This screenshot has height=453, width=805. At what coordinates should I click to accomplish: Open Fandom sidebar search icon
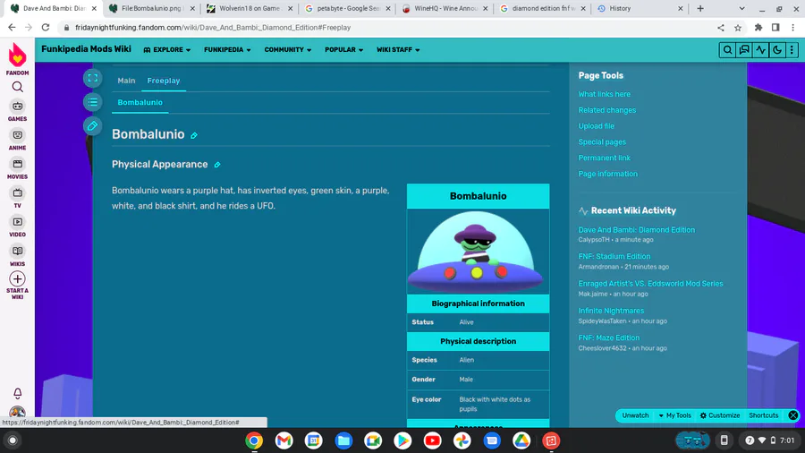point(18,87)
